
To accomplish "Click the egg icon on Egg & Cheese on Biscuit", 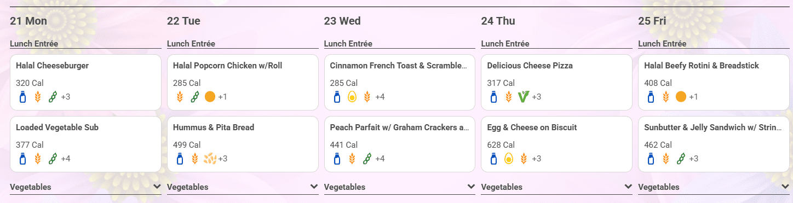I will [509, 159].
